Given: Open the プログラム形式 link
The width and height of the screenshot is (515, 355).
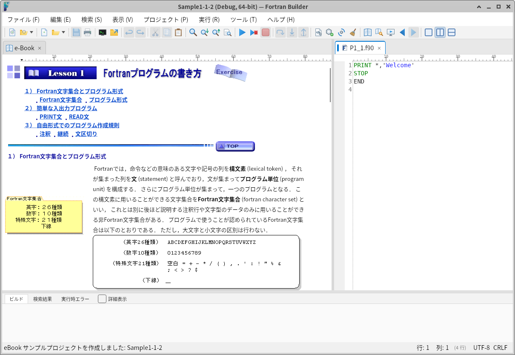Looking at the screenshot, I should 108,100.
